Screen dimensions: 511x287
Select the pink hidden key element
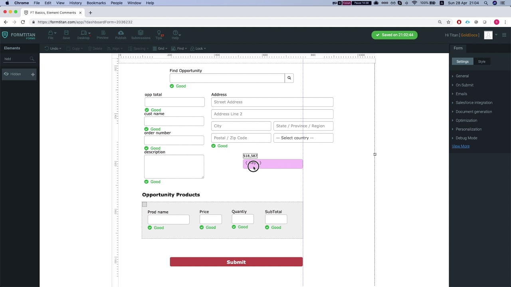pyautogui.click(x=273, y=164)
